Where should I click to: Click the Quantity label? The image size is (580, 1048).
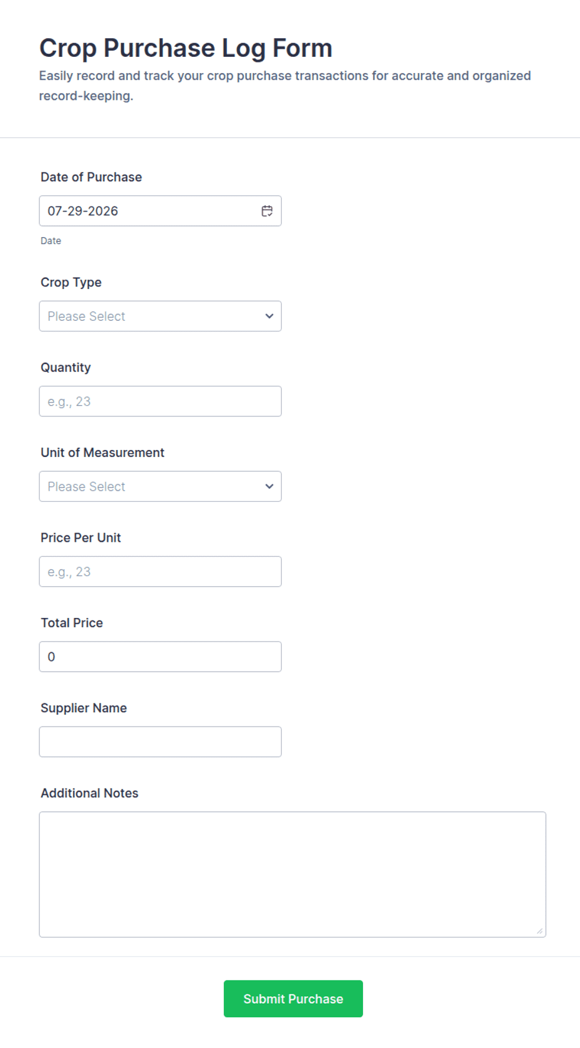(65, 368)
